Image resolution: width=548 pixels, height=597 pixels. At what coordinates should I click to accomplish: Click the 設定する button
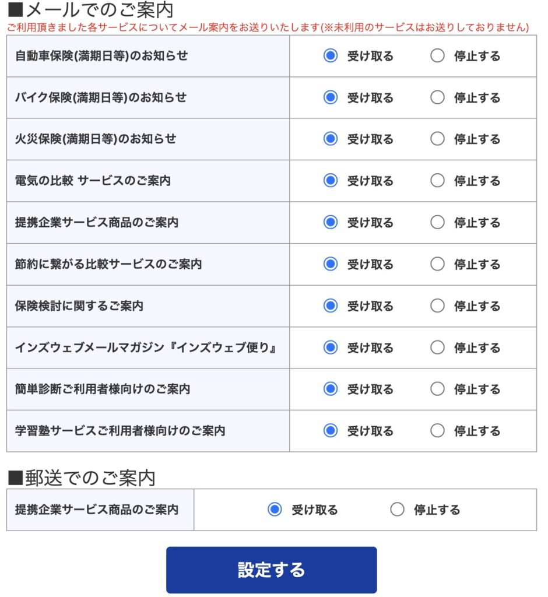click(271, 570)
